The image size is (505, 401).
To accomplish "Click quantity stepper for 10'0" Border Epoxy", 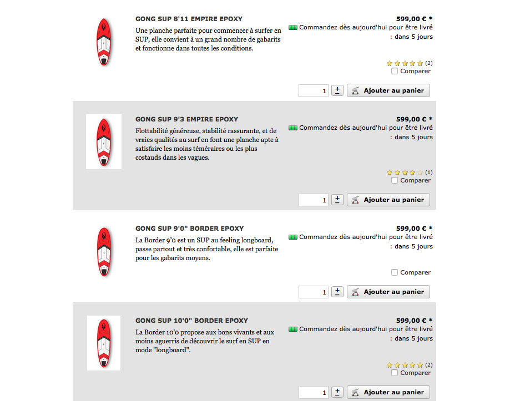I will click(x=337, y=392).
